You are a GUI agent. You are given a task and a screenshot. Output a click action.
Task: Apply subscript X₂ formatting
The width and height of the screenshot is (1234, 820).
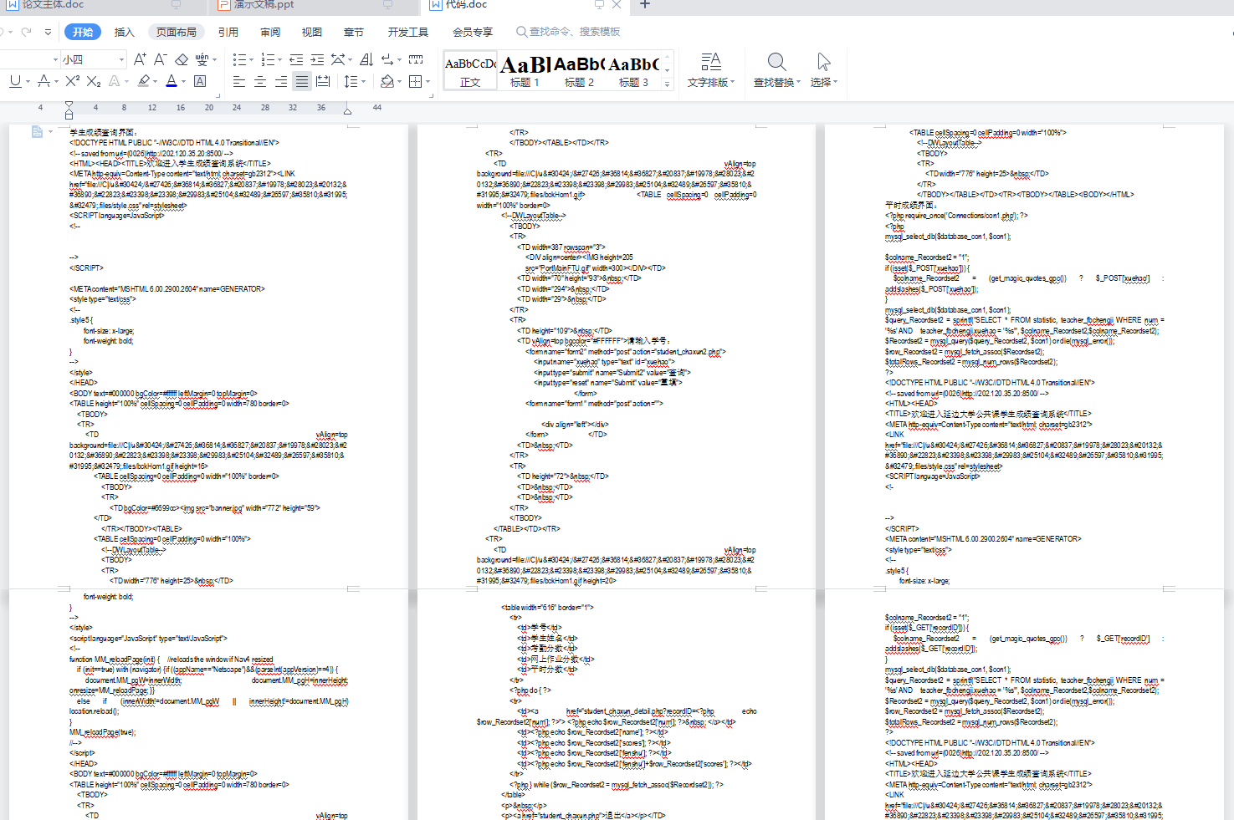[94, 81]
